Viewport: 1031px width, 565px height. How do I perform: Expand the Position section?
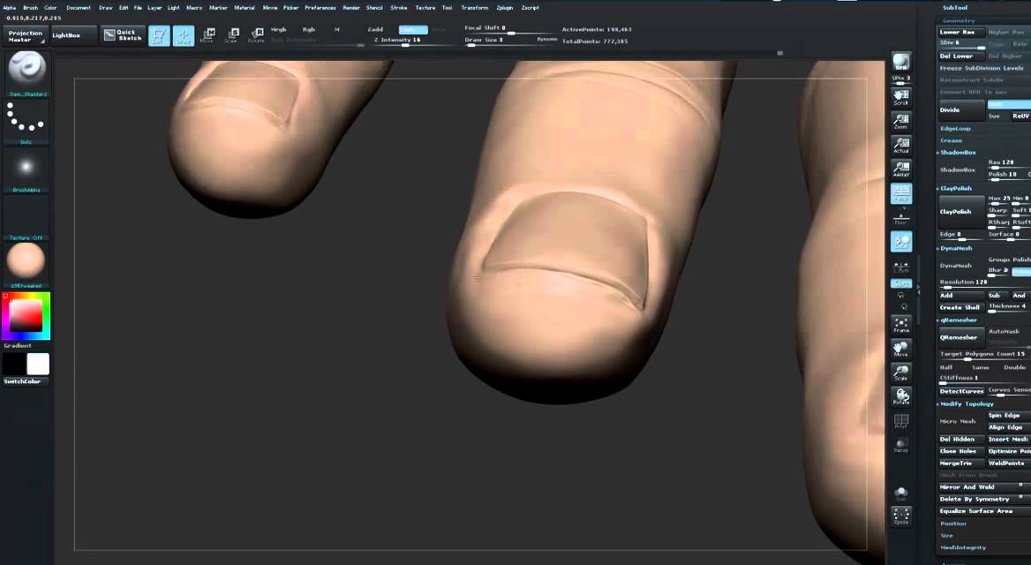coord(952,524)
